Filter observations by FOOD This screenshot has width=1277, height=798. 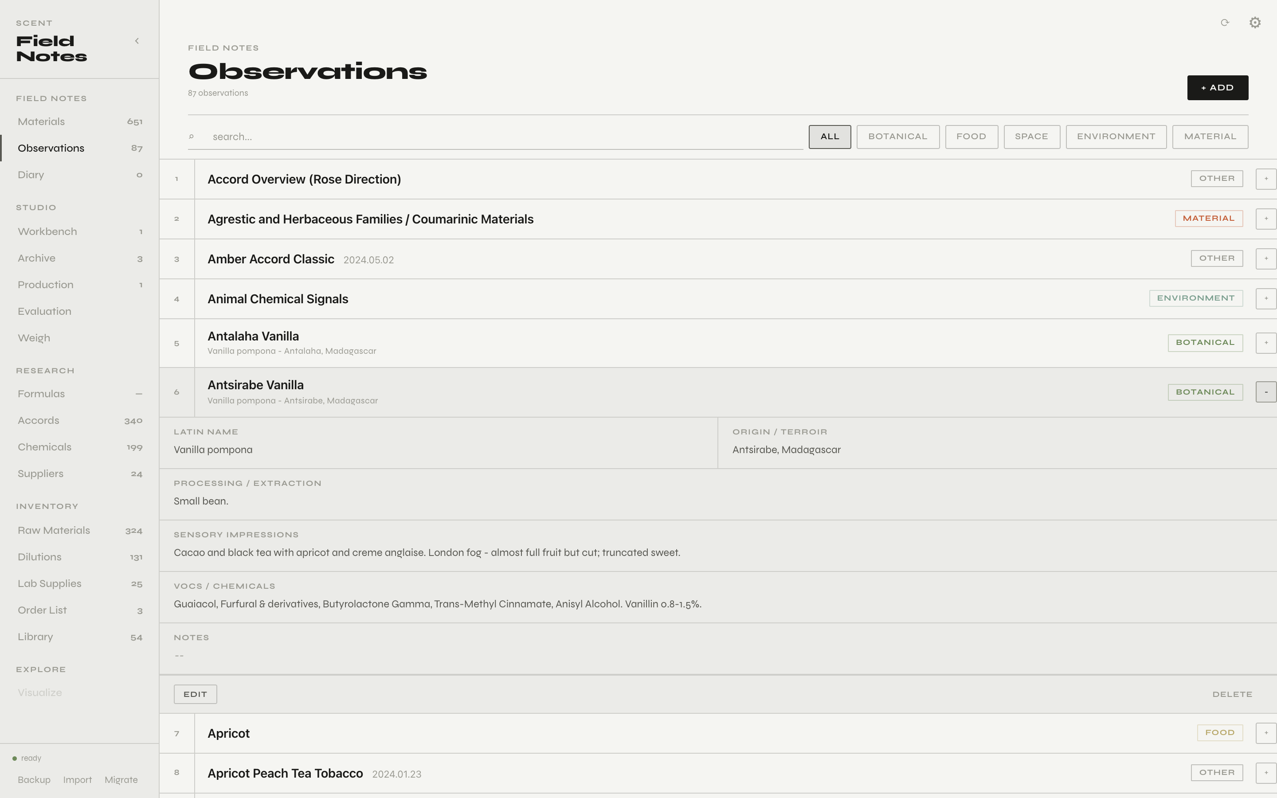[971, 137]
